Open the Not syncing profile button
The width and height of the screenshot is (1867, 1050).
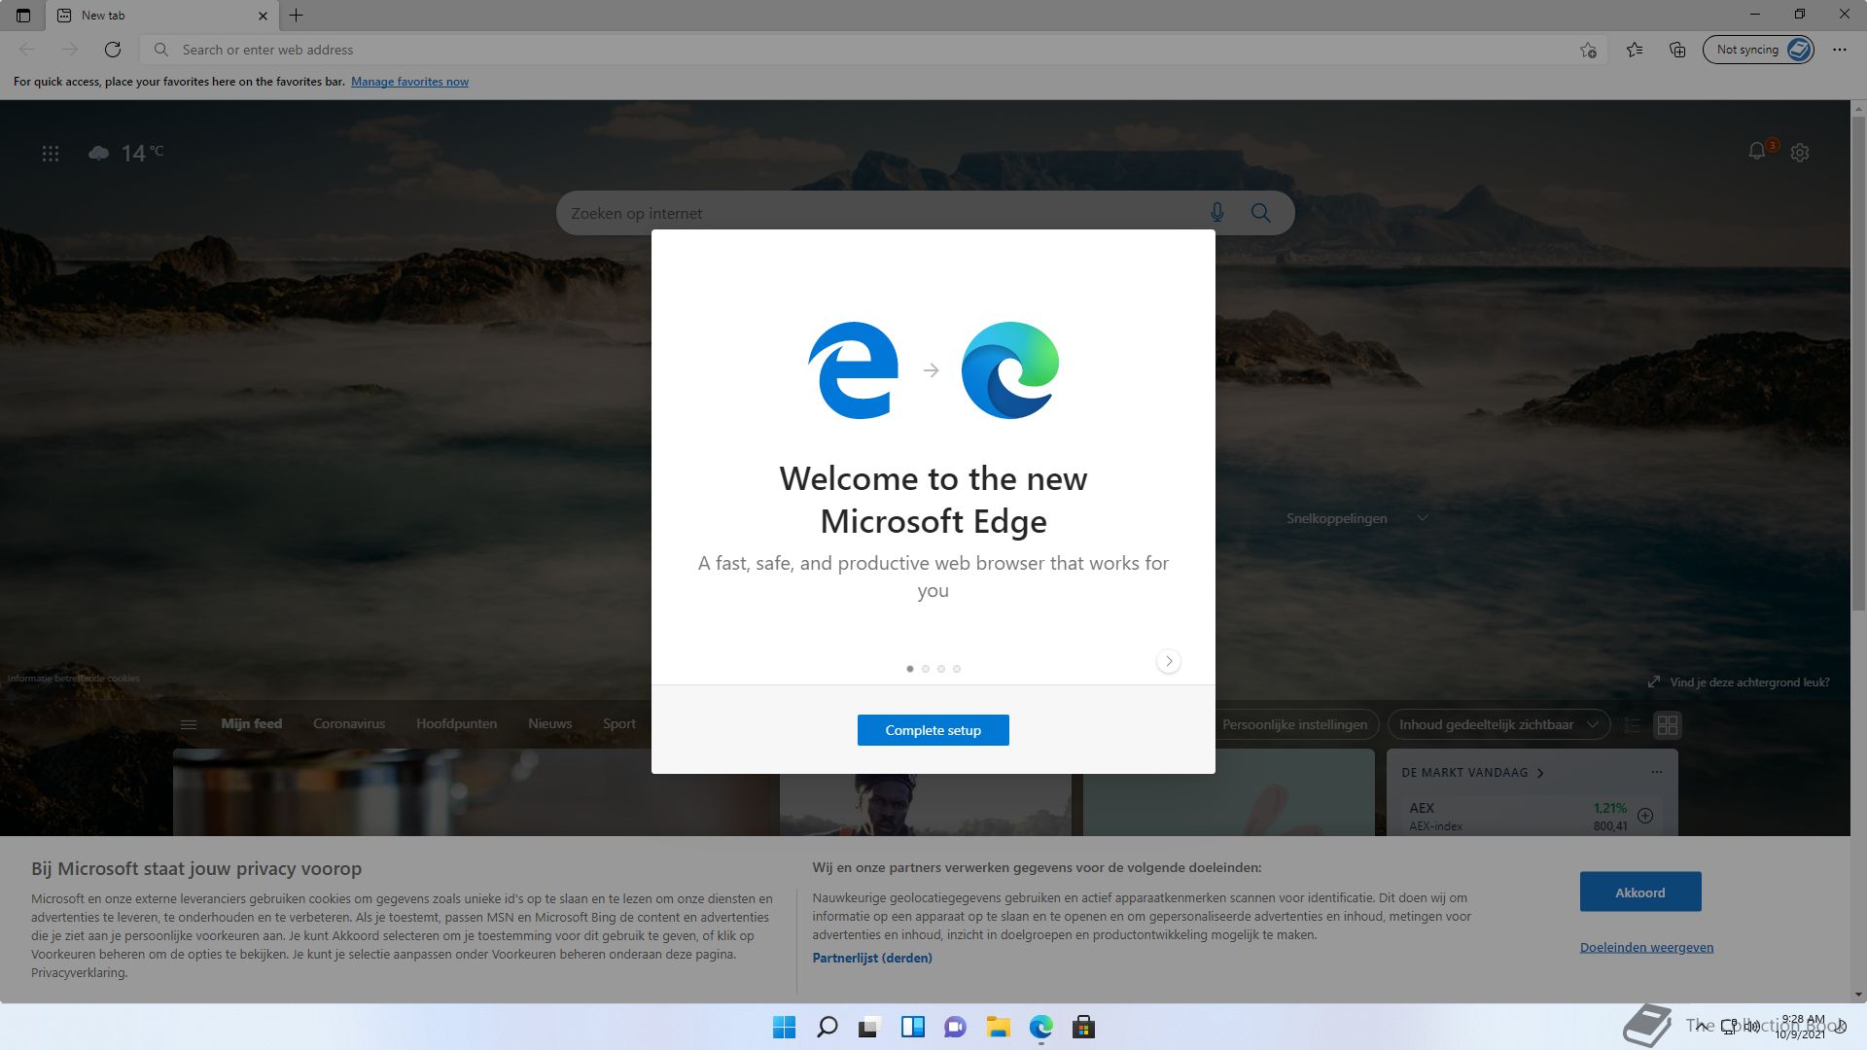pos(1758,50)
